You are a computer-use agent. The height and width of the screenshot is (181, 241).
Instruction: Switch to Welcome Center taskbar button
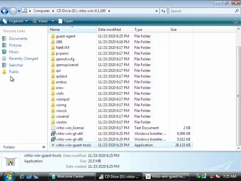[72, 176]
